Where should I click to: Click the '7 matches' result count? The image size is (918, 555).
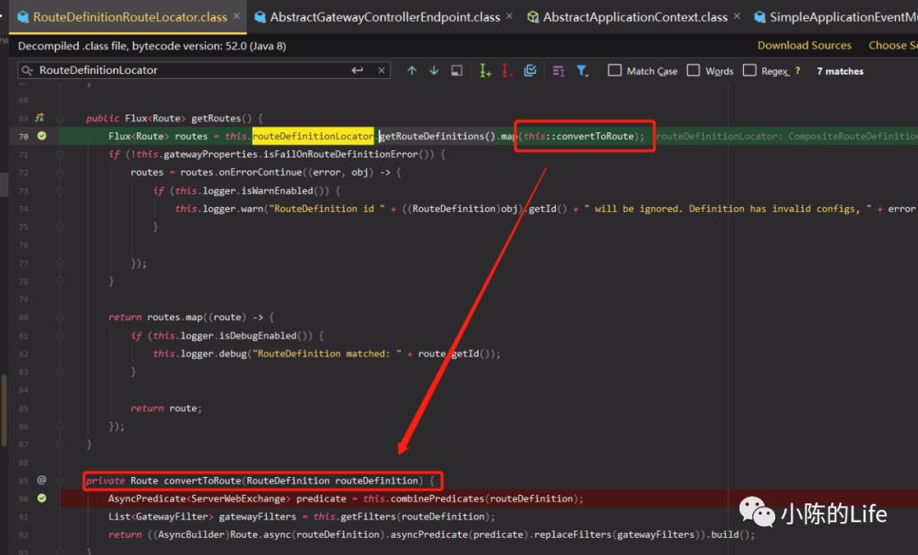tap(840, 71)
